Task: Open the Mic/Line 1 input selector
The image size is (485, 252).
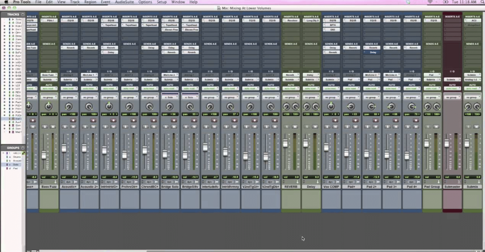Action: [x=89, y=75]
